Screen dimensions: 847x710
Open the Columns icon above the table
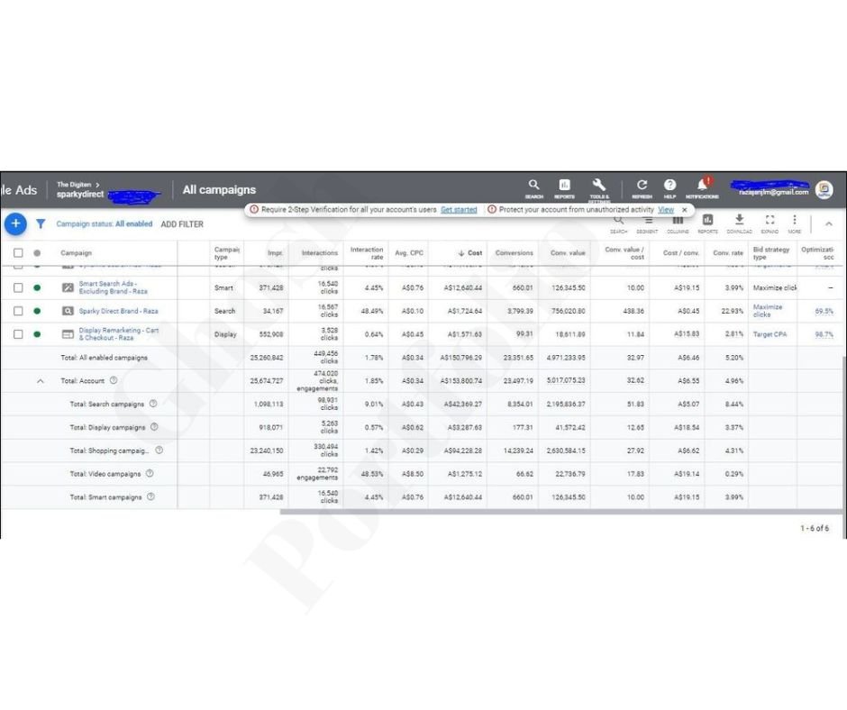678,220
